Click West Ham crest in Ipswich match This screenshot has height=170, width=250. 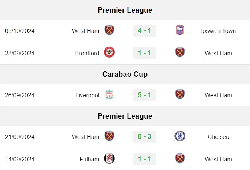pos(109,30)
